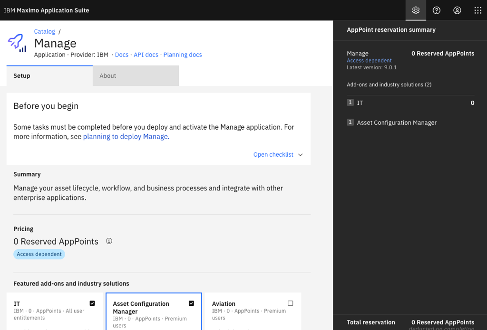Viewport: 487px width, 330px height.
Task: Select the Setup tab
Action: point(49,76)
